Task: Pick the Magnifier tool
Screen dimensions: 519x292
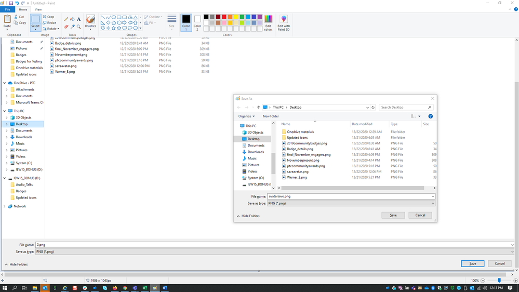Action: click(x=79, y=26)
